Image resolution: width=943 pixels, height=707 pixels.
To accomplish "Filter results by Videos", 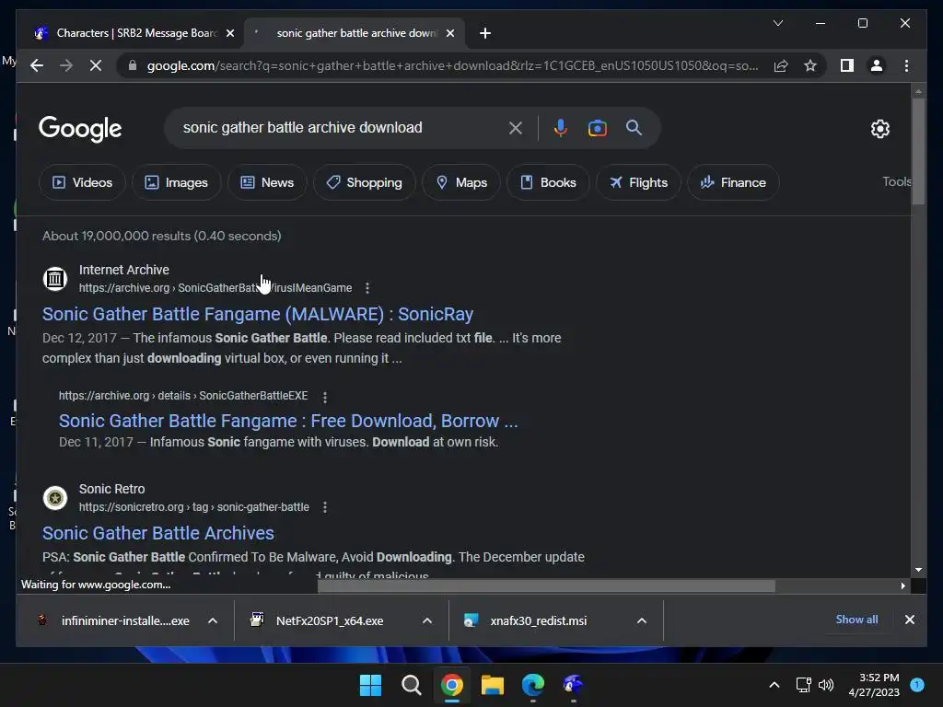I will click(x=82, y=182).
